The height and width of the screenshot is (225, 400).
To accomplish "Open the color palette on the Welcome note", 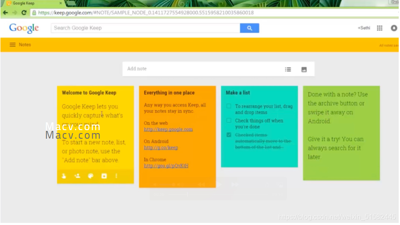I will (x=91, y=176).
